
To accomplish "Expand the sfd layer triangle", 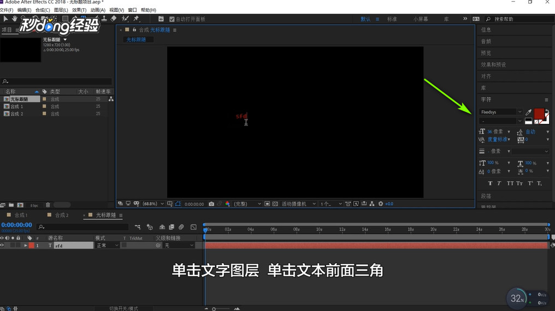I will [26, 246].
